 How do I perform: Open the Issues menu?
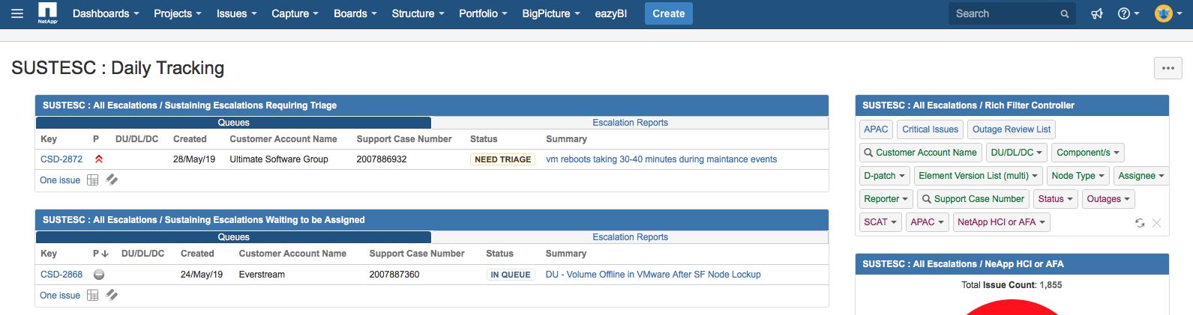(x=237, y=13)
